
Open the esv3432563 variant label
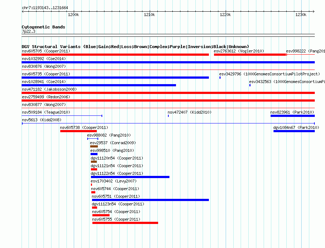[x=287, y=82]
